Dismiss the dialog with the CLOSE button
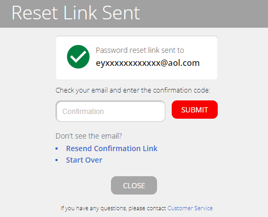This screenshot has width=268, height=217. [x=134, y=185]
